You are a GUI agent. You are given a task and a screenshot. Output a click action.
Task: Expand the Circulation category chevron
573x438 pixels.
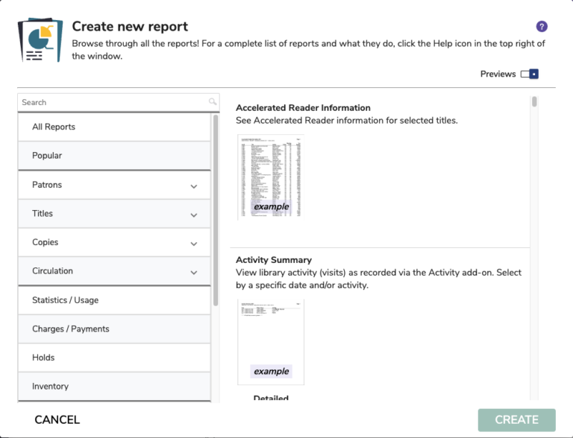194,272
